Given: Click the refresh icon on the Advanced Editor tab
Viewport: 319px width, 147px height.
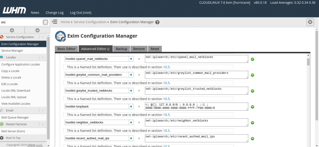Looking at the screenshot, I should pyautogui.click(x=108, y=49).
